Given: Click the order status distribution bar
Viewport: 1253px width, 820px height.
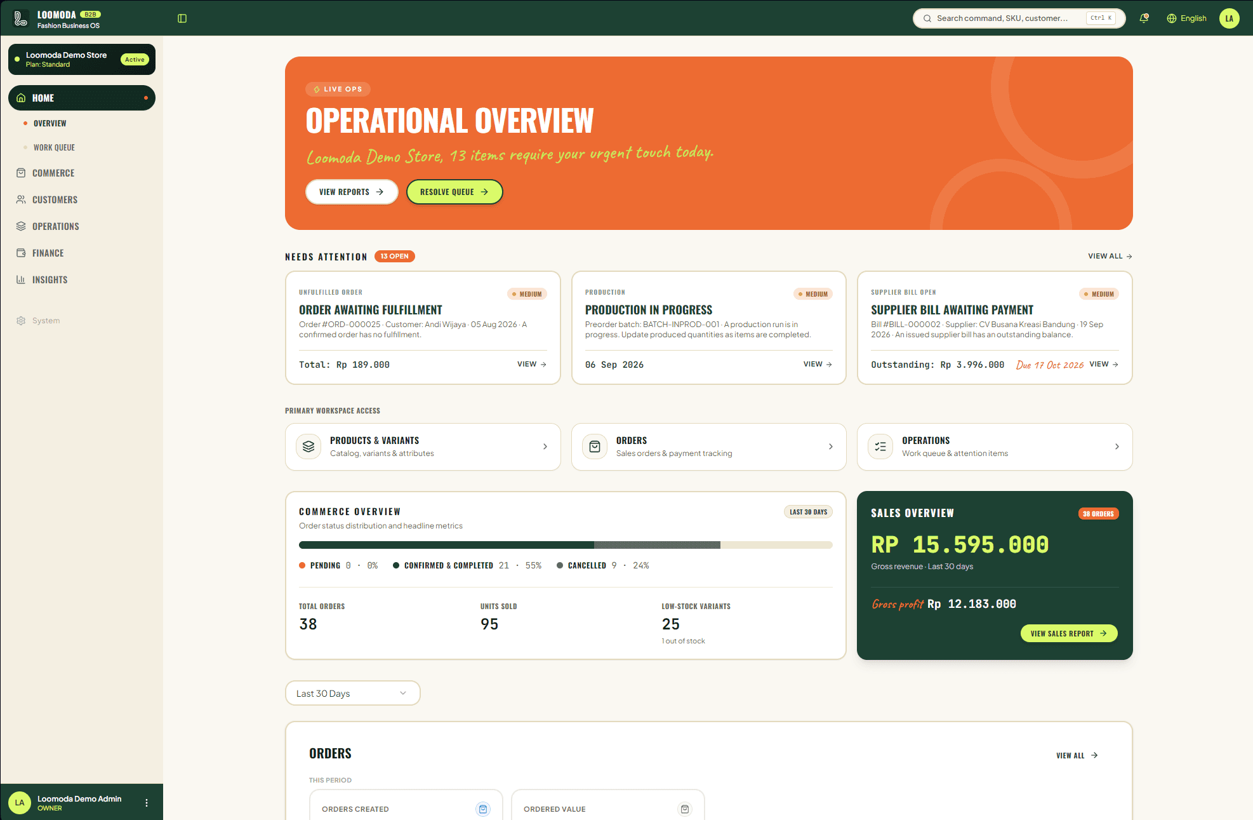Looking at the screenshot, I should 566,545.
